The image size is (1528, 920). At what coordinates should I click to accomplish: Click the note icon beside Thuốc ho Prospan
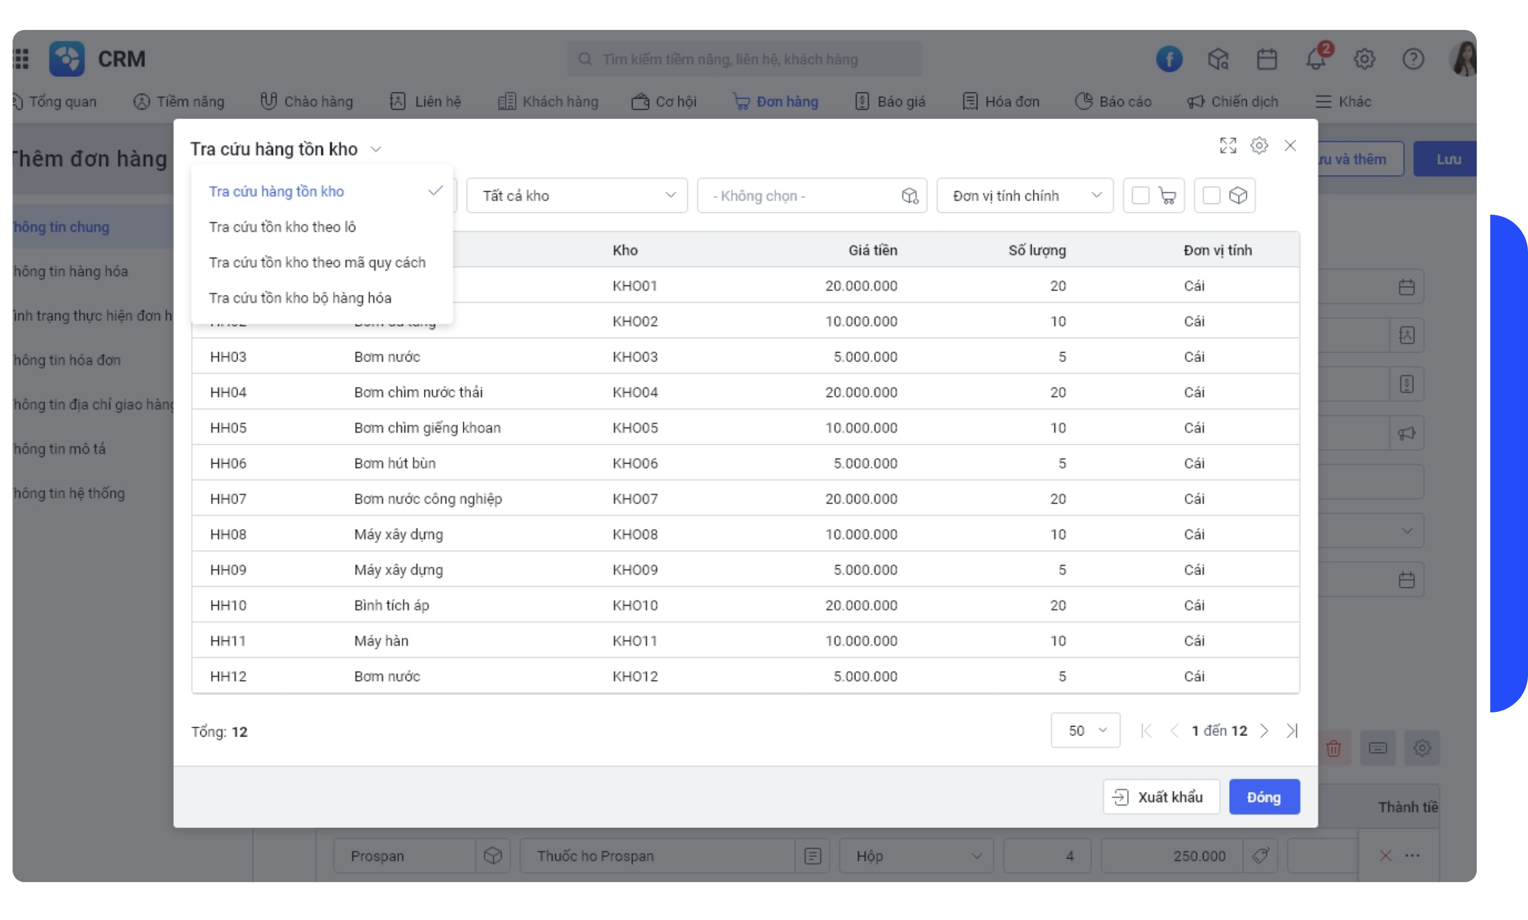click(x=812, y=856)
